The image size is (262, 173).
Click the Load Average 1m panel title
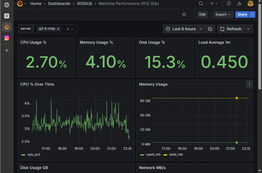(x=214, y=42)
